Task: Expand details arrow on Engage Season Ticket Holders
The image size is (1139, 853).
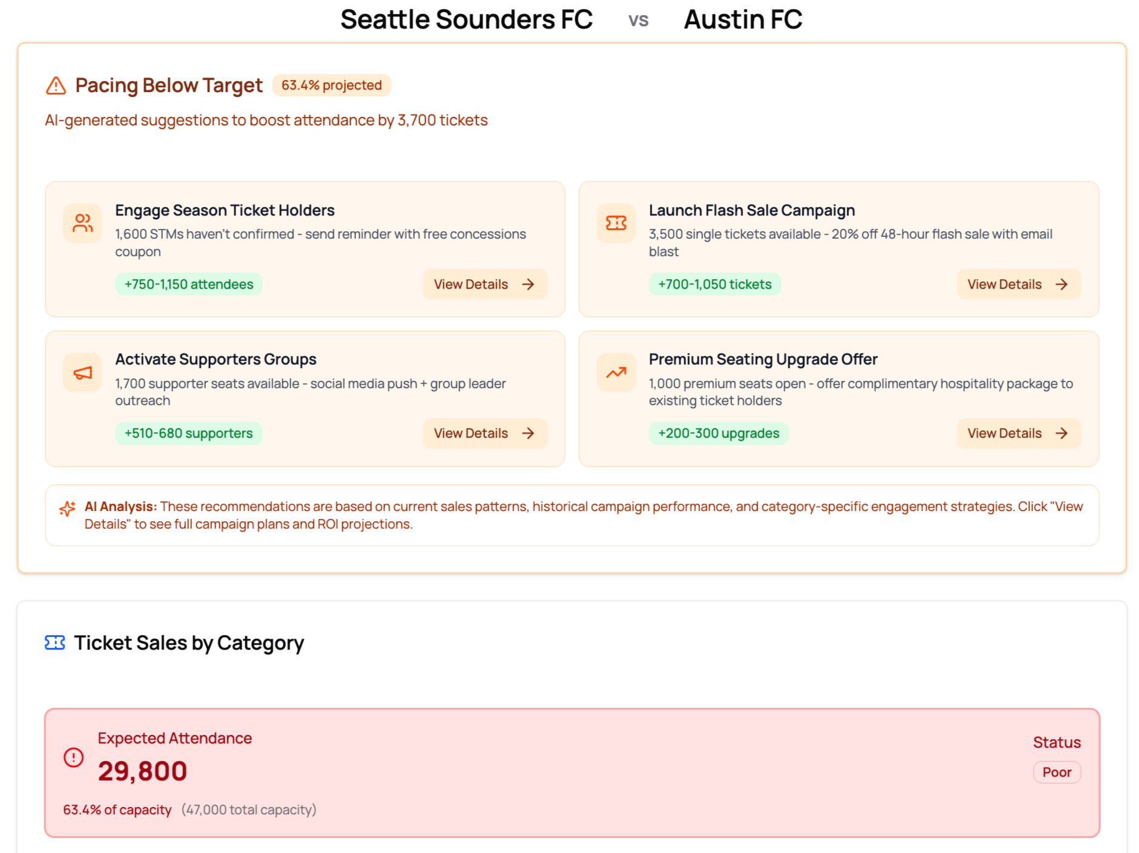Action: (x=528, y=284)
